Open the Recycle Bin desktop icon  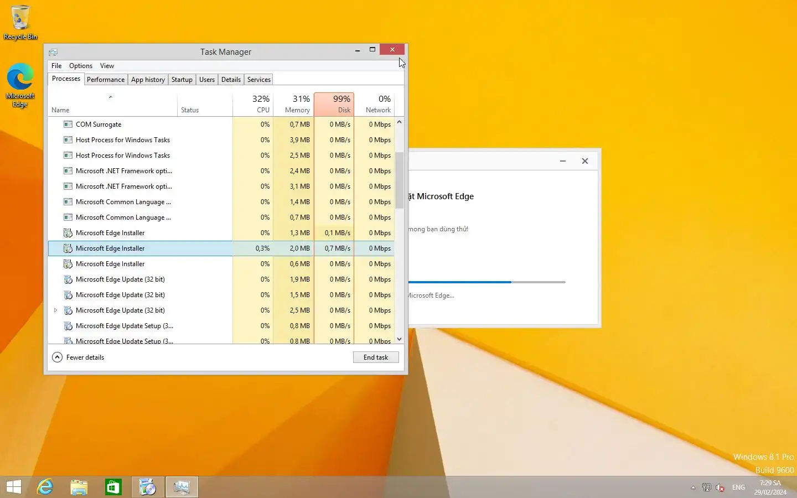click(20, 23)
